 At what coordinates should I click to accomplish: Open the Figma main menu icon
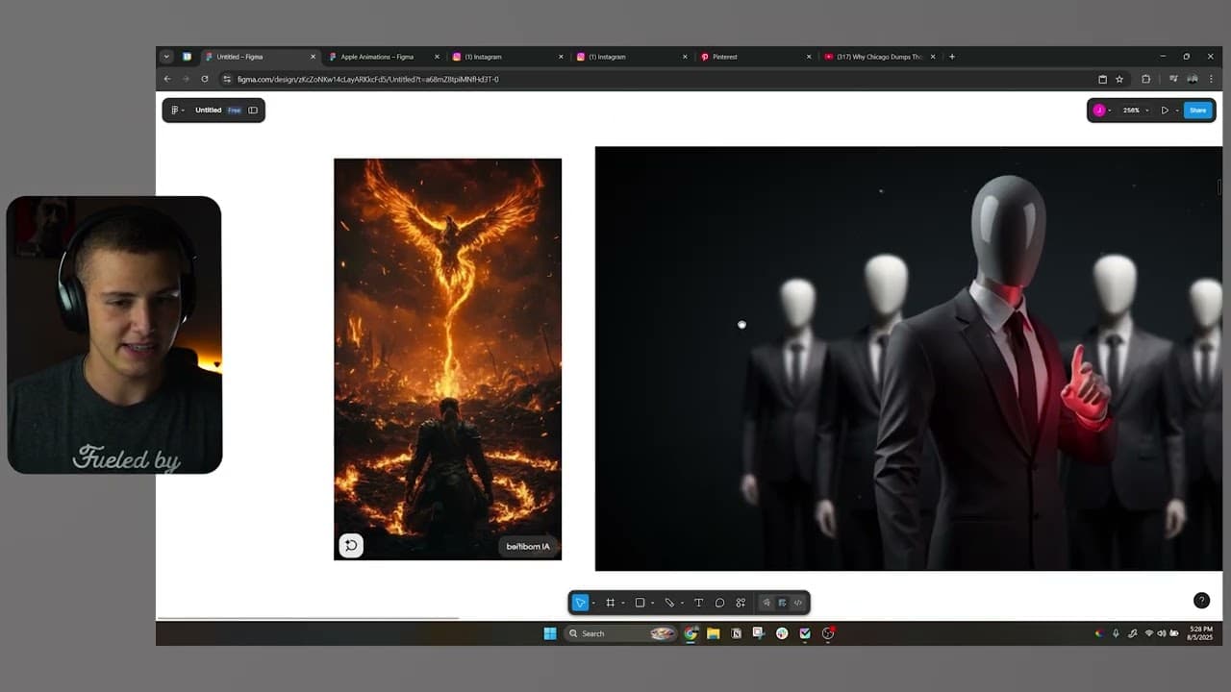tap(176, 110)
